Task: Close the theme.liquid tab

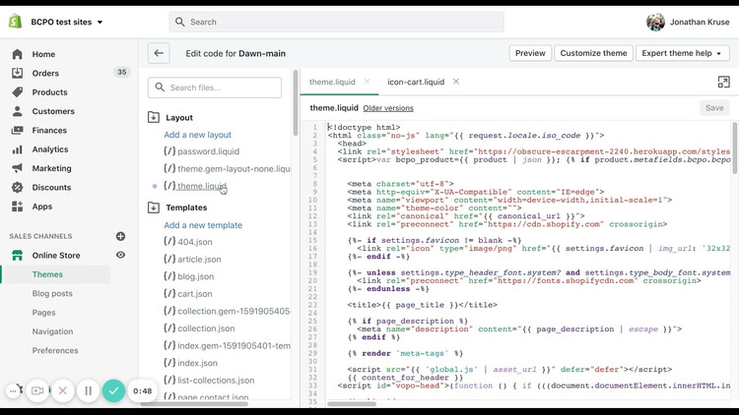Action: [x=368, y=83]
